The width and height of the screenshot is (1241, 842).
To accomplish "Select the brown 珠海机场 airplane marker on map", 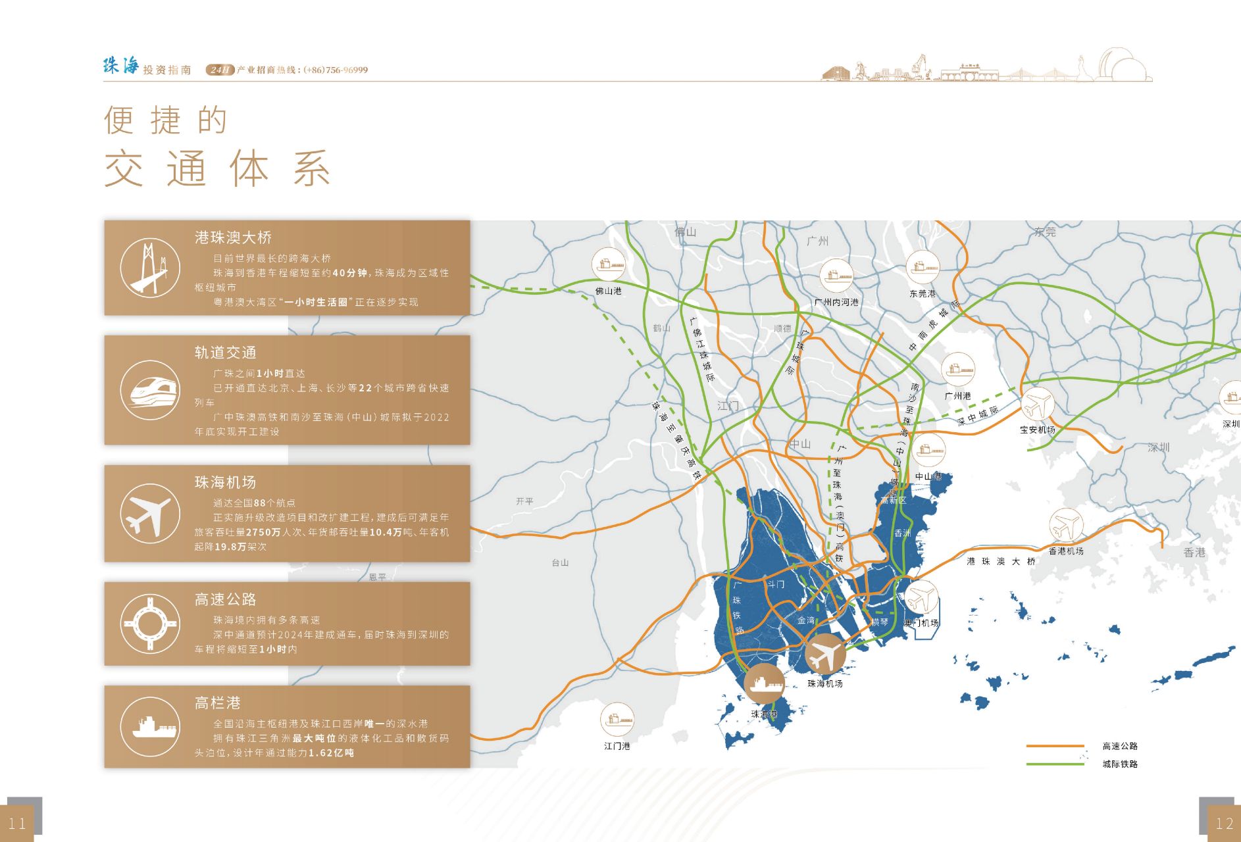I will [825, 655].
